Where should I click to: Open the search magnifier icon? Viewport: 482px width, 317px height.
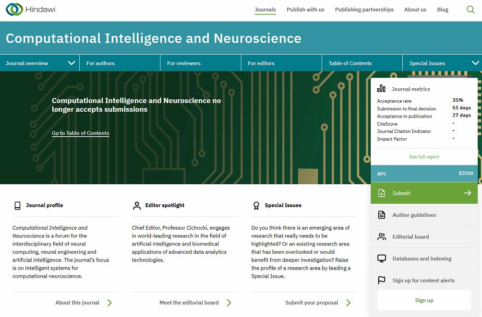[x=470, y=10]
